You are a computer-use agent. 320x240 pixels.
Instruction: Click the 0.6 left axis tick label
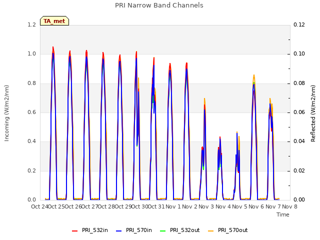pos(31,112)
